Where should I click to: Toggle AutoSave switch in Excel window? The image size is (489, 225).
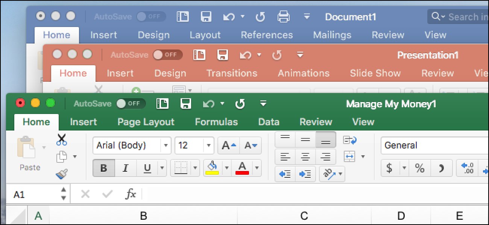[x=131, y=104]
